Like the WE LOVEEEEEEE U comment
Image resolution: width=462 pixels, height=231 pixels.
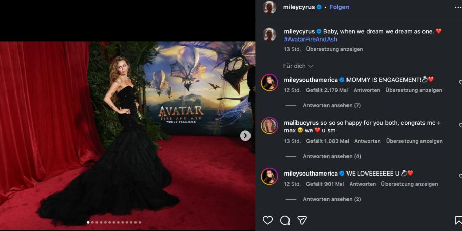pyautogui.click(x=460, y=176)
